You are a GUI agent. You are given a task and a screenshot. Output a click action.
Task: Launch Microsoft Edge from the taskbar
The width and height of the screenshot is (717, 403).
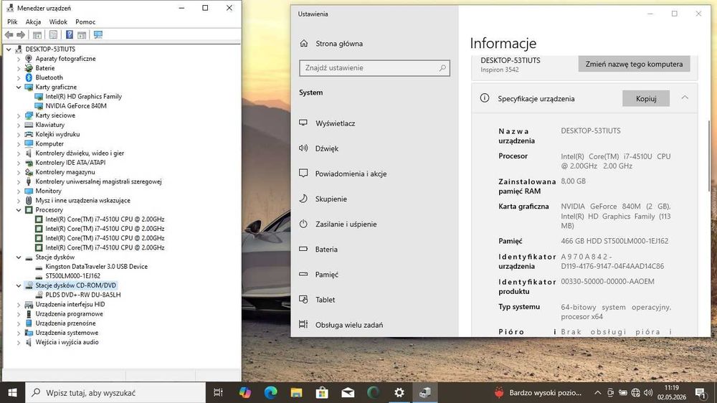click(x=270, y=392)
